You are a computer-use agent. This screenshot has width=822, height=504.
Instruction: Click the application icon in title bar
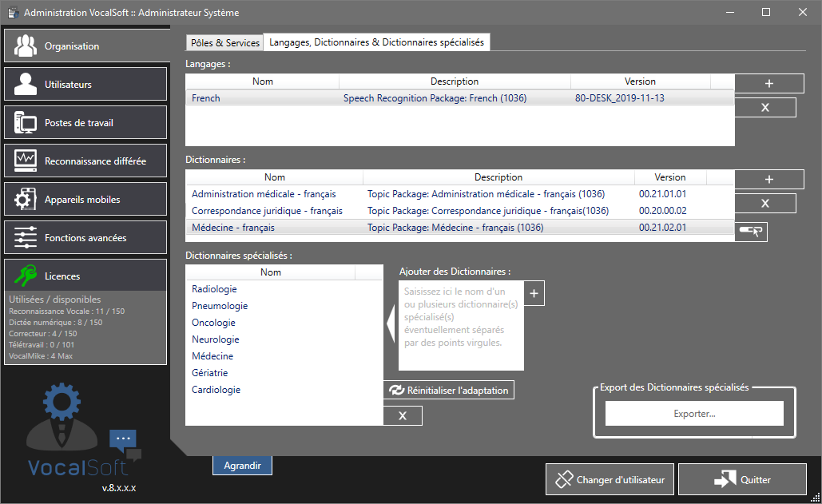[13, 12]
